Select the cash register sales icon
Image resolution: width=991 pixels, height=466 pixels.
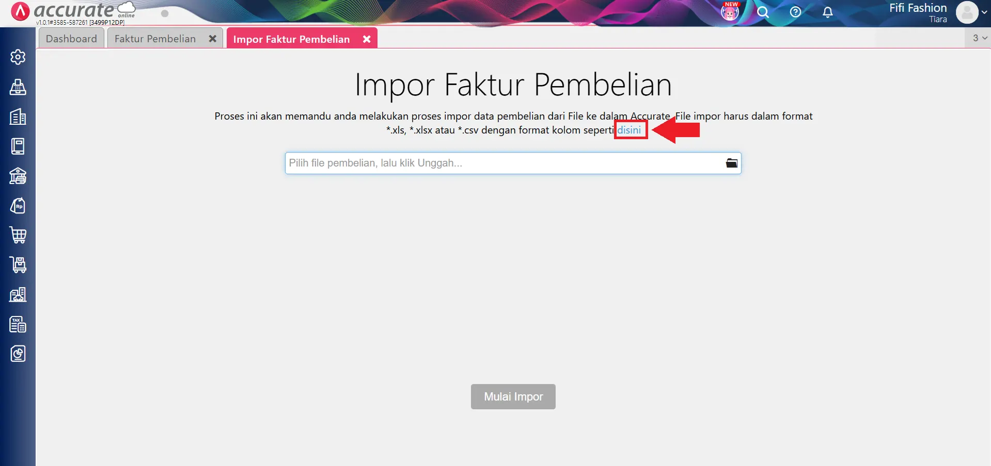18,87
